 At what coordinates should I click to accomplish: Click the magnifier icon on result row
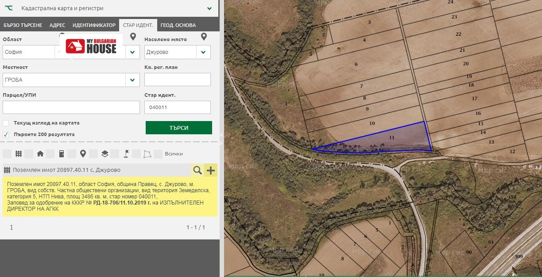tap(197, 170)
